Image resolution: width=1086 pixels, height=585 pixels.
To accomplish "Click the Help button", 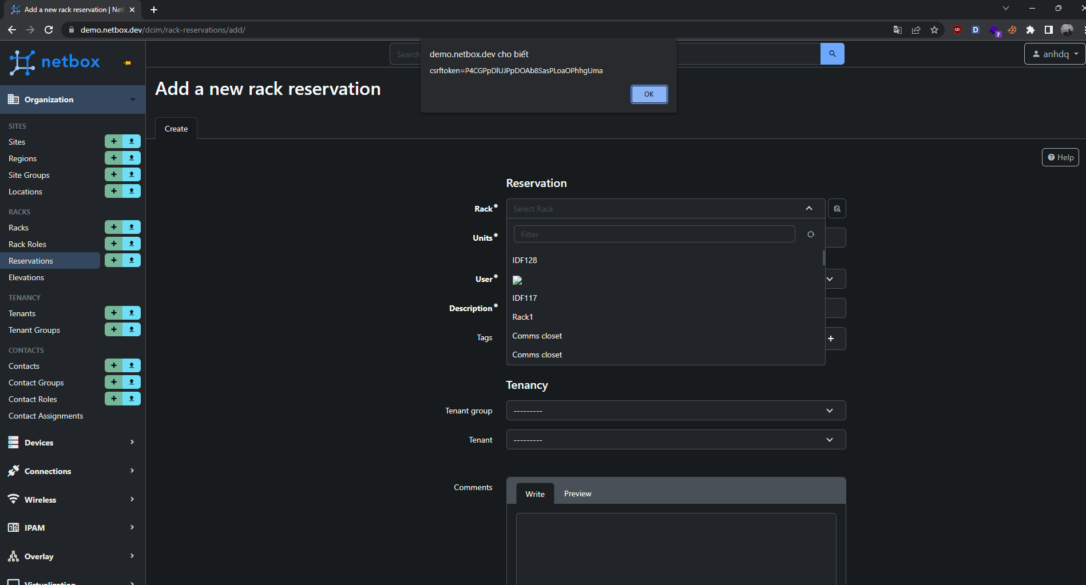I will (x=1060, y=157).
